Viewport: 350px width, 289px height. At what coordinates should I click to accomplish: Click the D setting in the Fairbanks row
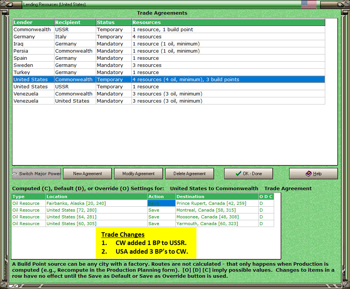pyautogui.click(x=266, y=203)
